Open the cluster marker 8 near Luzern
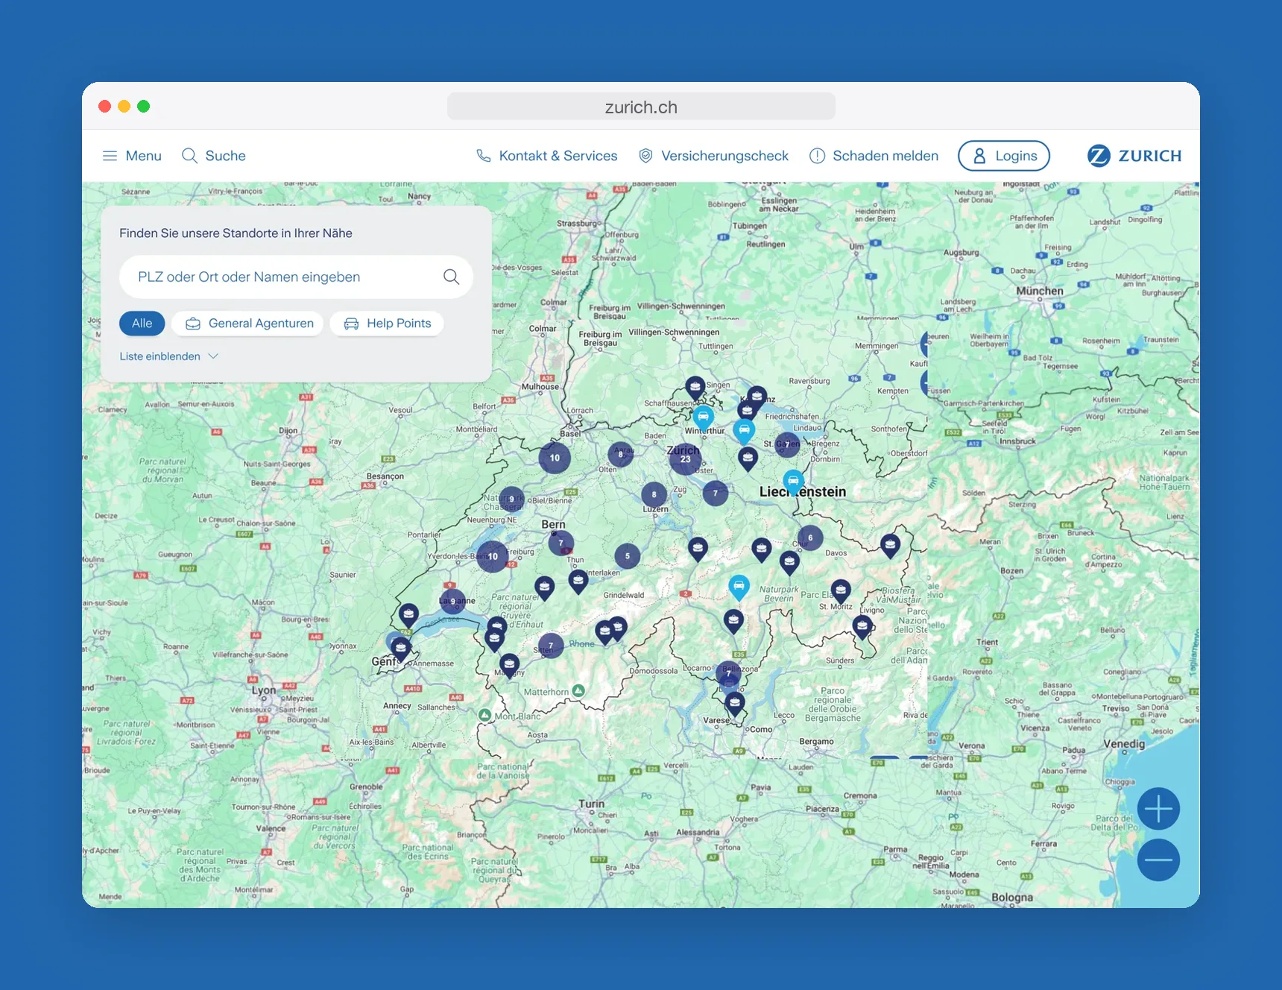 (654, 494)
